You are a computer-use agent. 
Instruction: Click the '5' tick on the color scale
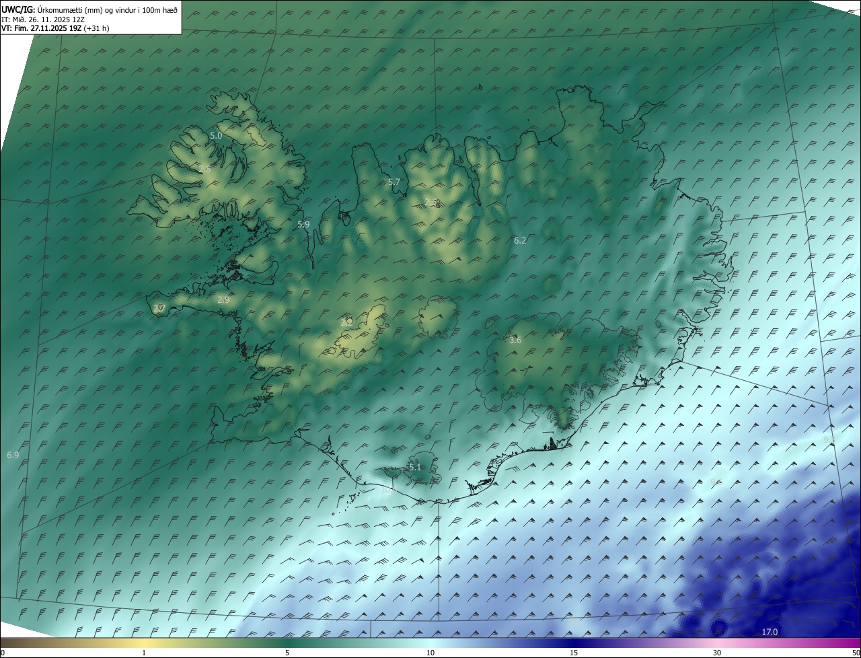coord(287,653)
